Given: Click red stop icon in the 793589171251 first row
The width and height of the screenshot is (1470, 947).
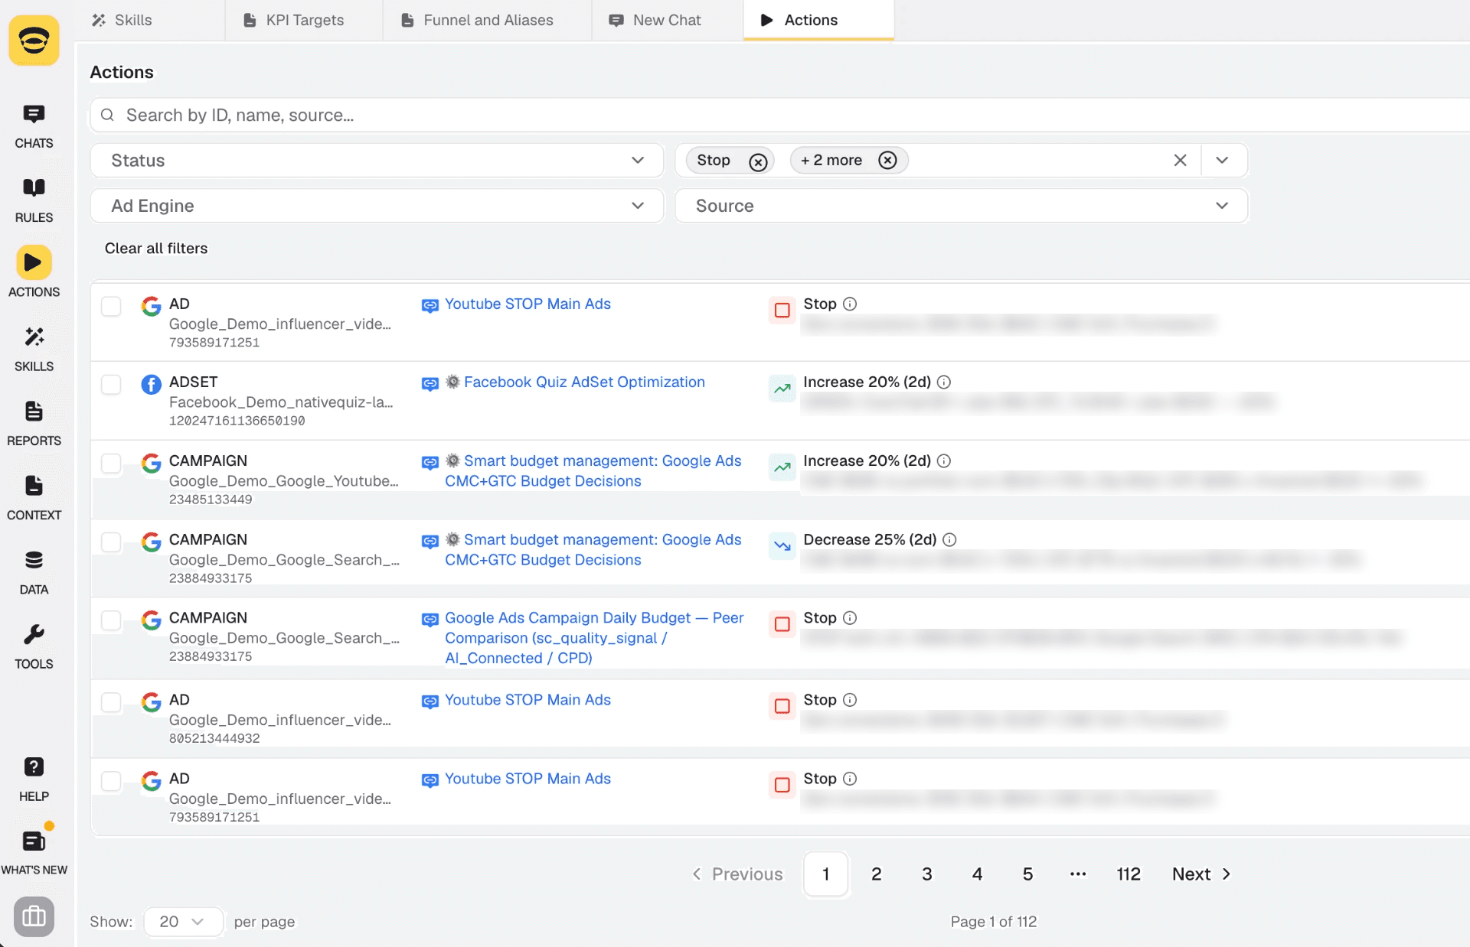Looking at the screenshot, I should pyautogui.click(x=782, y=310).
